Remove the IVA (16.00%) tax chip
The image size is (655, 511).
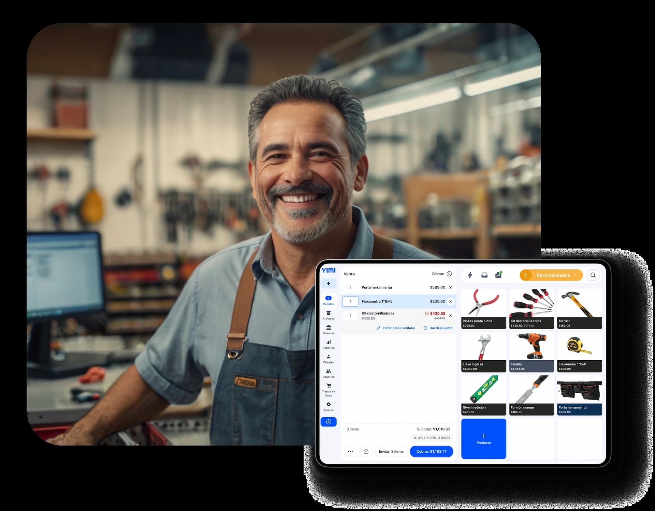[x=415, y=438]
